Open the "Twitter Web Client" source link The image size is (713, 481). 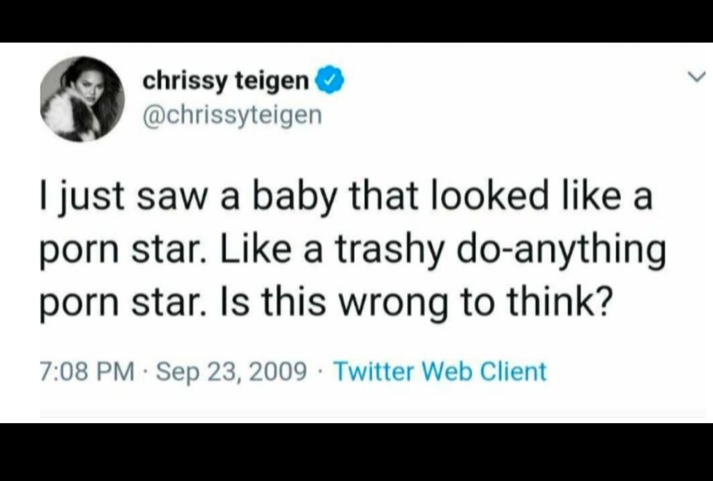click(440, 371)
